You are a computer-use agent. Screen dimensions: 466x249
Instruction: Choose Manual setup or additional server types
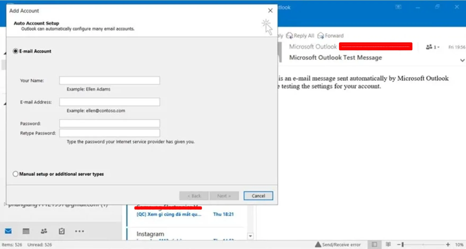[15, 174]
